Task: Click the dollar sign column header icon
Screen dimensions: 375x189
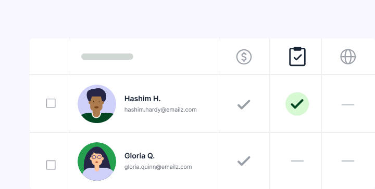Action: 244,57
